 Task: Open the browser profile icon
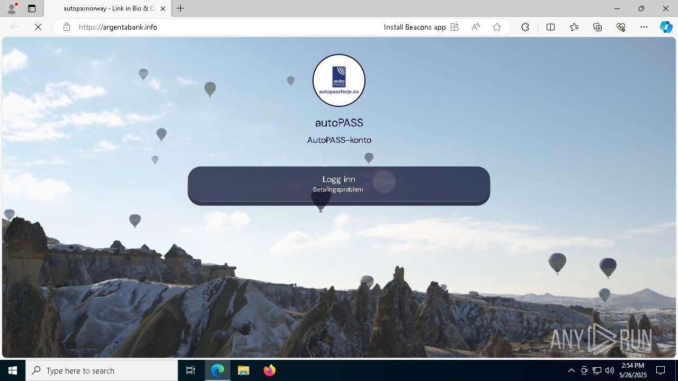pyautogui.click(x=12, y=8)
